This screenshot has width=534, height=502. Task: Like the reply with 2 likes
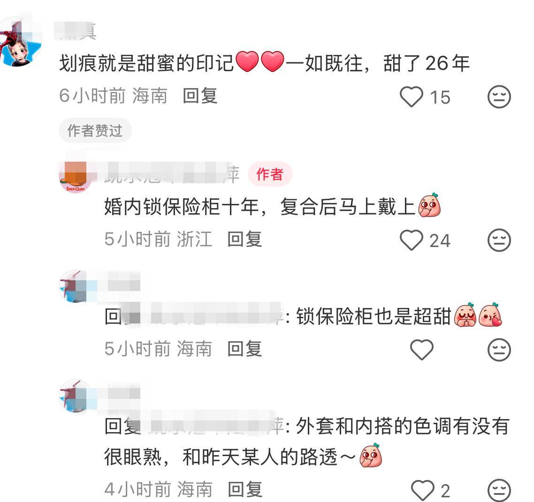coord(423,490)
